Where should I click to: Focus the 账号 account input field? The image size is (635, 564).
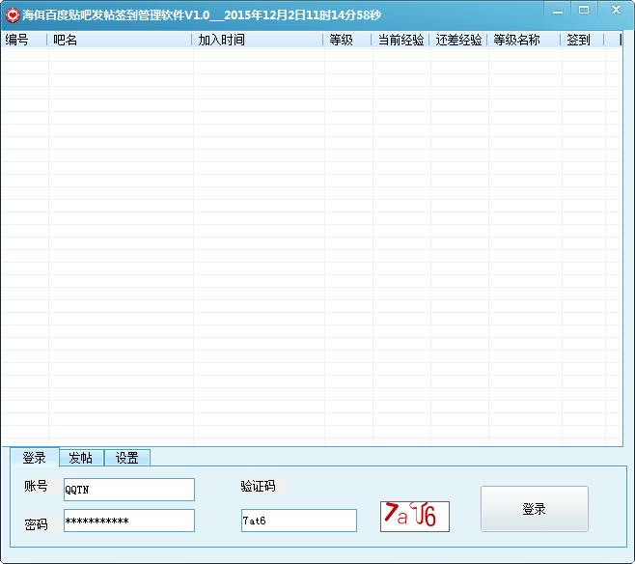[x=128, y=490]
